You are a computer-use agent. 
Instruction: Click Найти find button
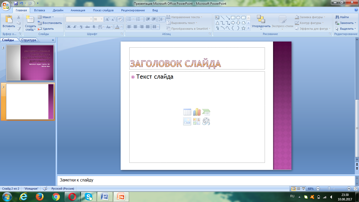pyautogui.click(x=342, y=17)
